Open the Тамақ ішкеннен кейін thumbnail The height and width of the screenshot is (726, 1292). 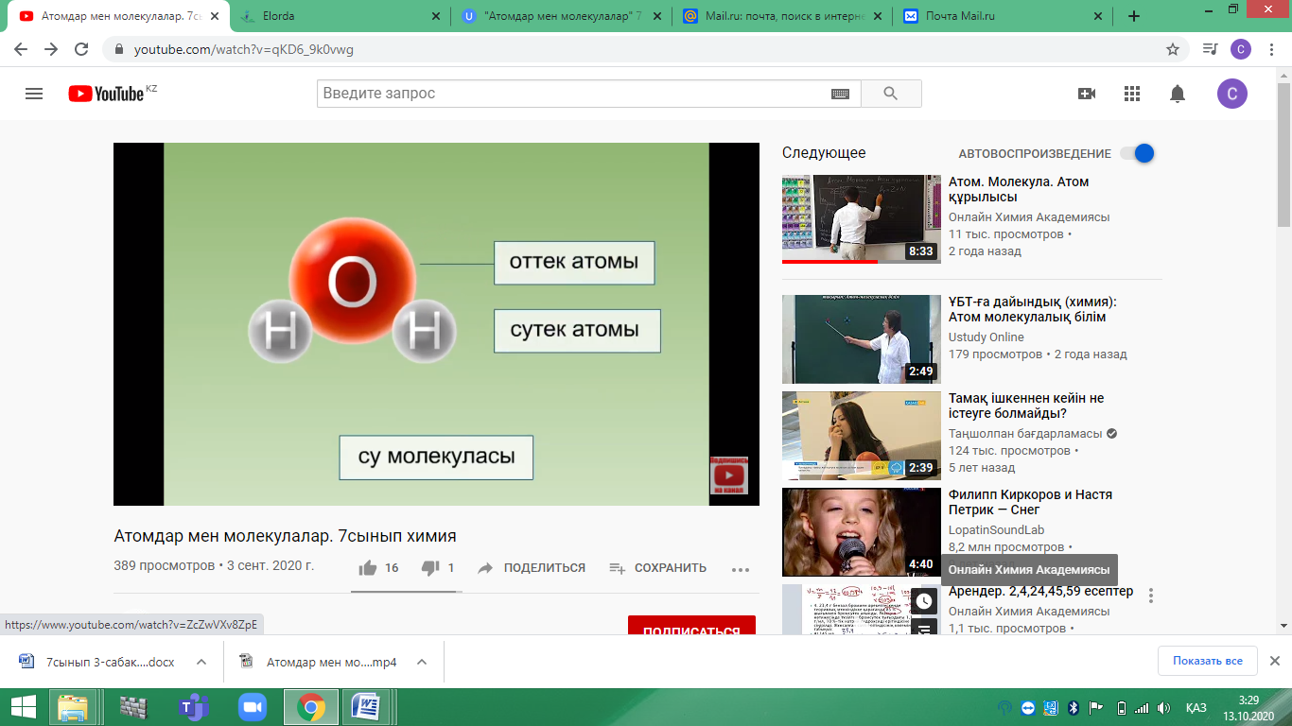[x=862, y=436]
